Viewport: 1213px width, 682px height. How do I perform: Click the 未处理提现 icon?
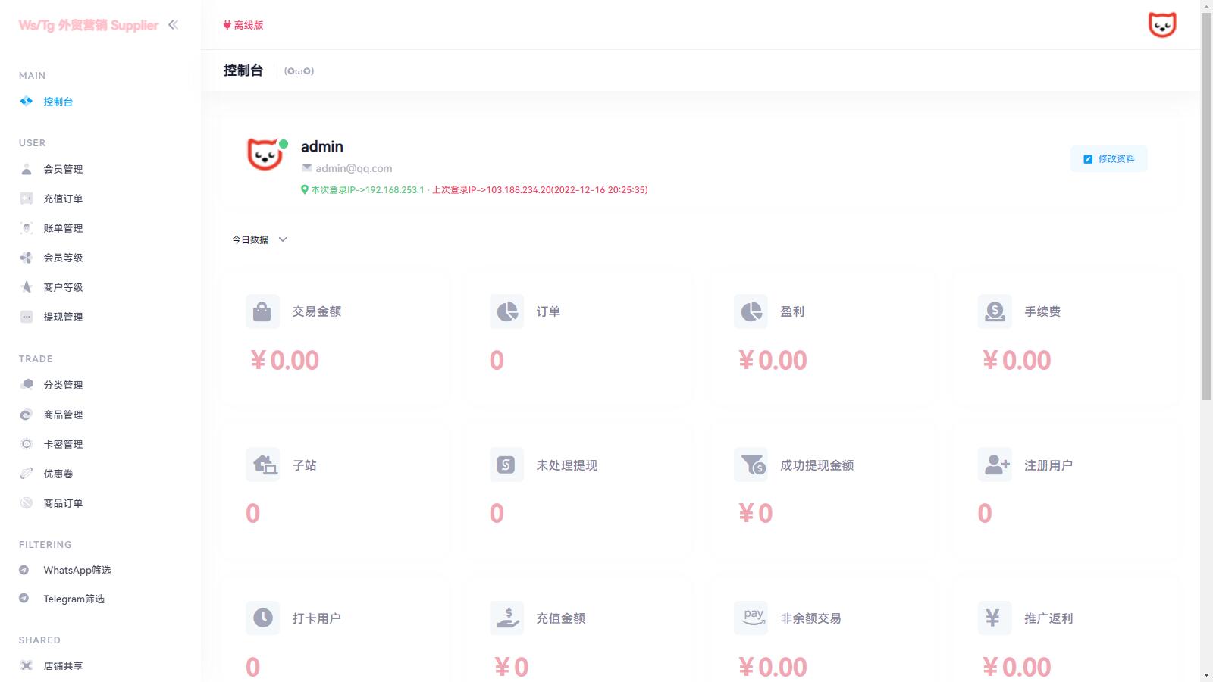(x=506, y=465)
